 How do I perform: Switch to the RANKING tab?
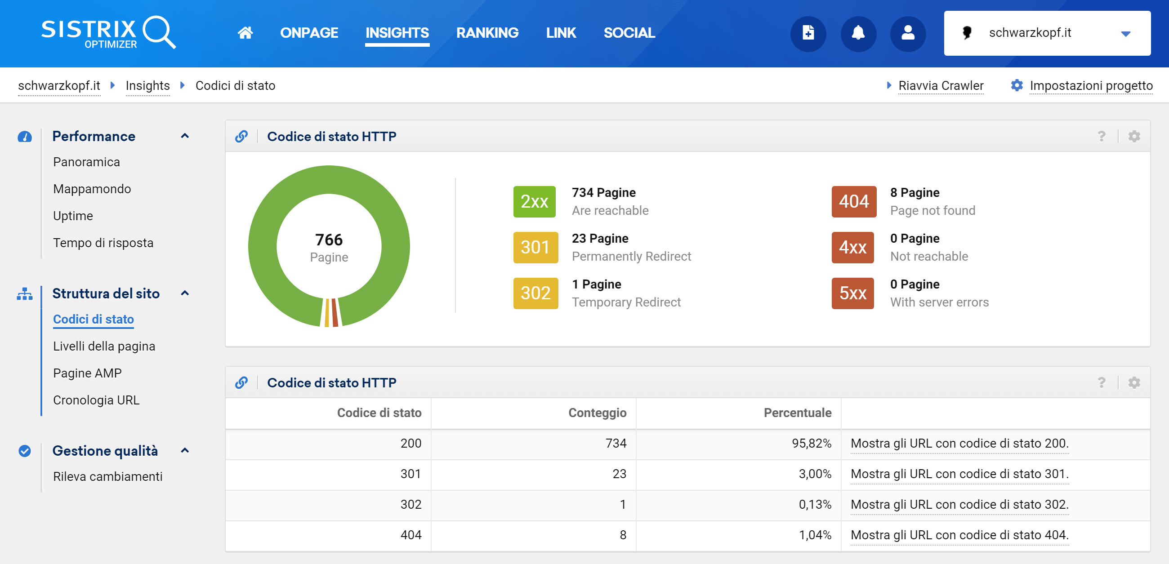(x=487, y=33)
